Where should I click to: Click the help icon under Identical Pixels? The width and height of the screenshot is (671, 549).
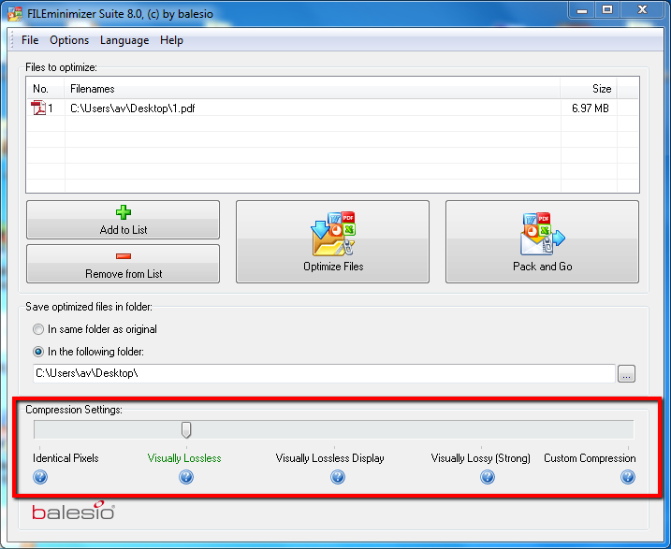[40, 477]
